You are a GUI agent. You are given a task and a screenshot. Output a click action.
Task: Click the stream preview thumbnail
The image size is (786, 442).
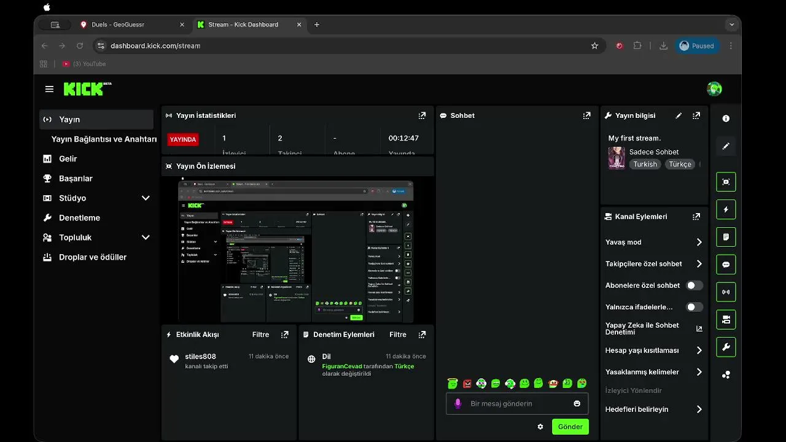tap(295, 251)
